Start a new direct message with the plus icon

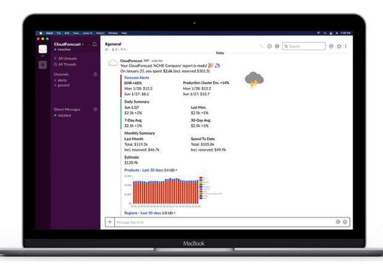point(95,109)
